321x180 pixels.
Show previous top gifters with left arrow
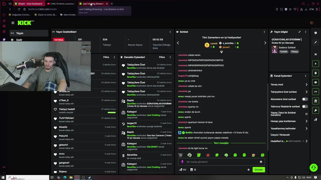[178, 43]
